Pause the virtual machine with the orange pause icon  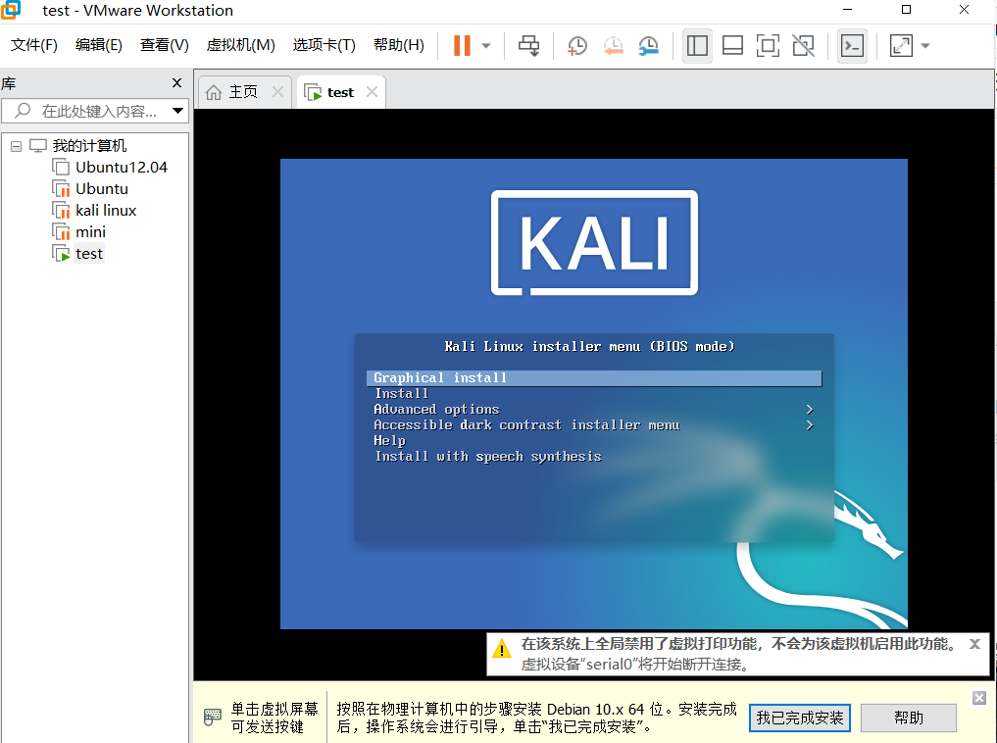point(462,46)
